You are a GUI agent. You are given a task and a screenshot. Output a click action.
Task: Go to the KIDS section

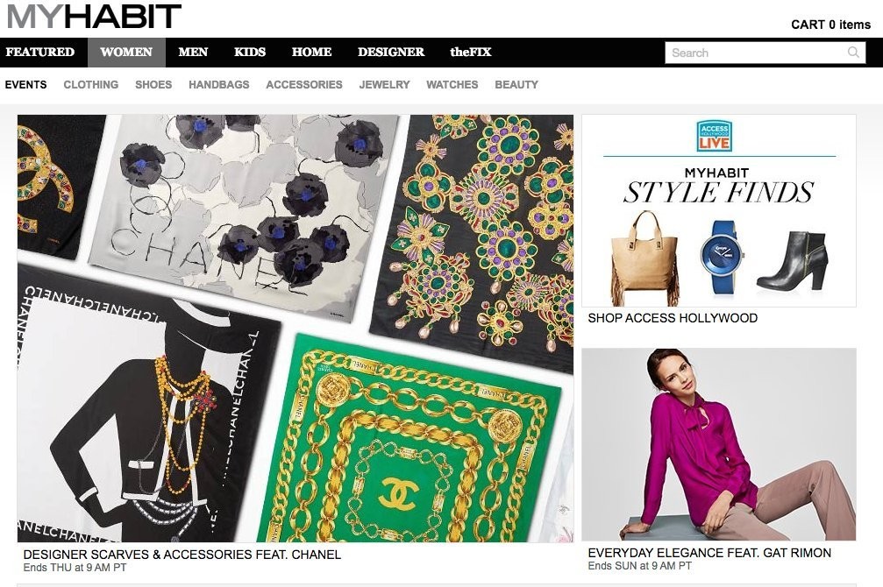(x=250, y=53)
